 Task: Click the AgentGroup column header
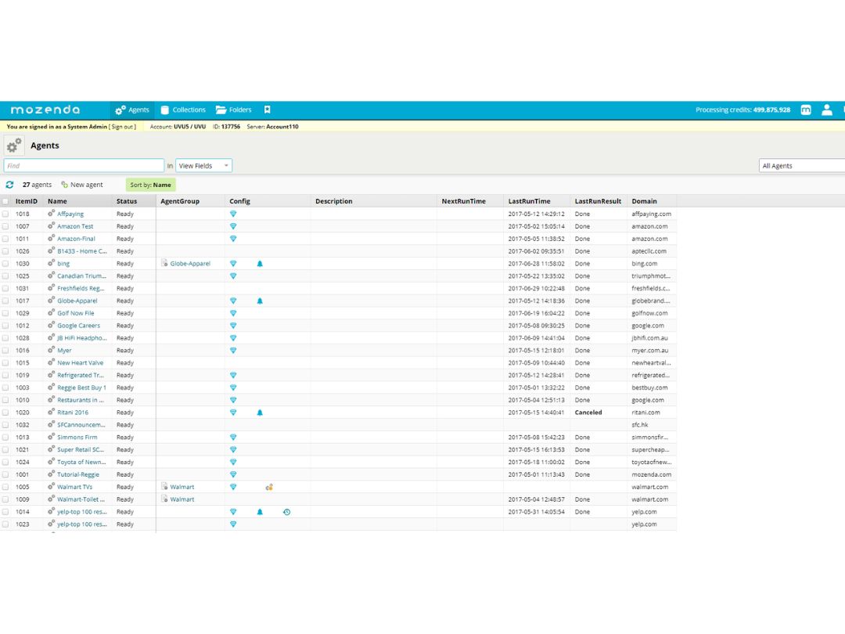(180, 201)
